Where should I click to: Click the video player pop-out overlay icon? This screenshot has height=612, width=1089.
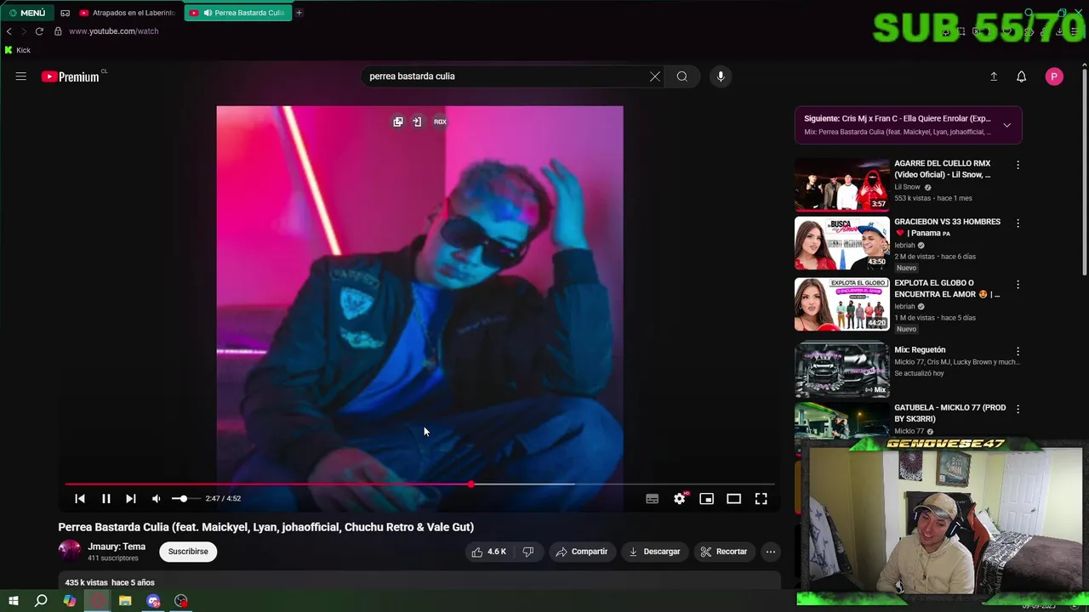tap(417, 122)
